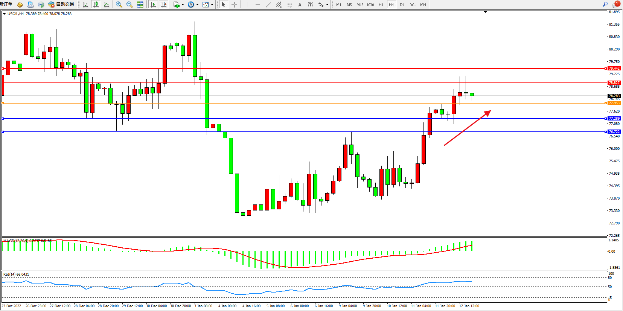The width and height of the screenshot is (623, 311).
Task: Select the crosshair tool
Action: click(x=234, y=5)
